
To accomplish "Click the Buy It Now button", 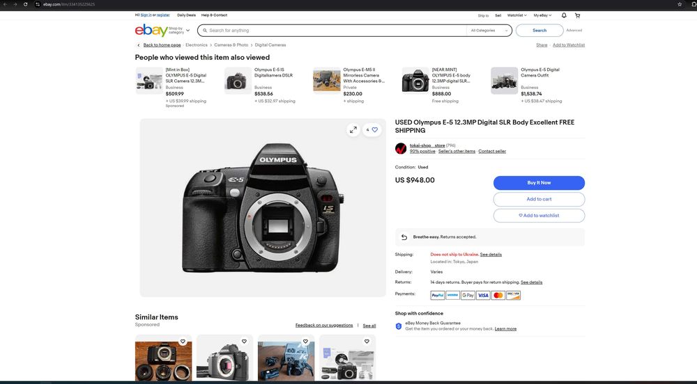I will [539, 183].
